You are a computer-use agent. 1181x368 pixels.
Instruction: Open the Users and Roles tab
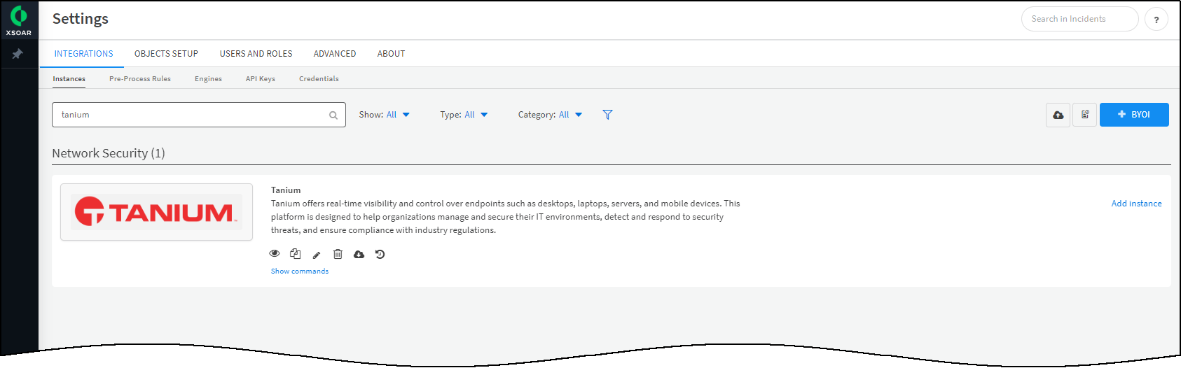point(256,54)
